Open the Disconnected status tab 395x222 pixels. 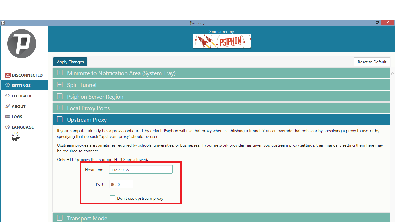coord(25,75)
